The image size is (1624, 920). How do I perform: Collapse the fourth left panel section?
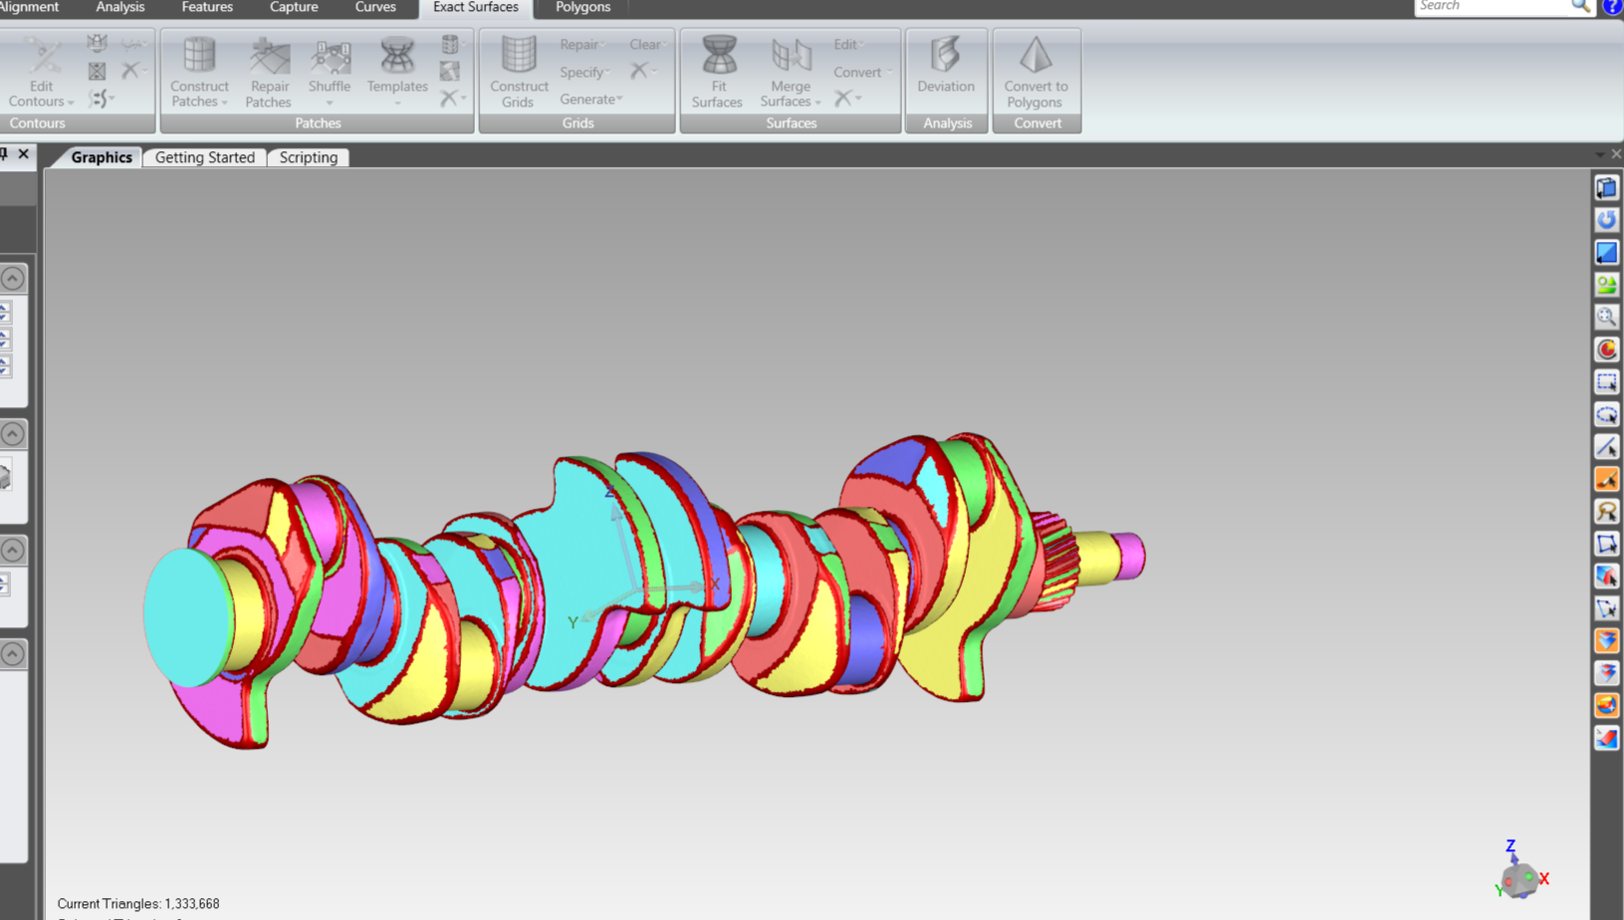[x=13, y=654]
